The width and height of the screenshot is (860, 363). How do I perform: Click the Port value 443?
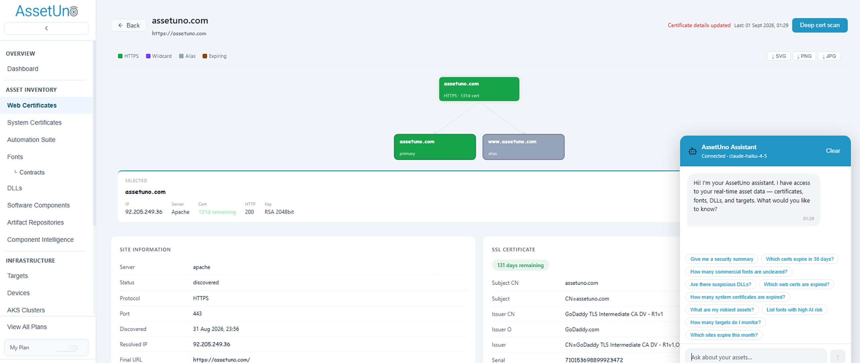pos(197,313)
